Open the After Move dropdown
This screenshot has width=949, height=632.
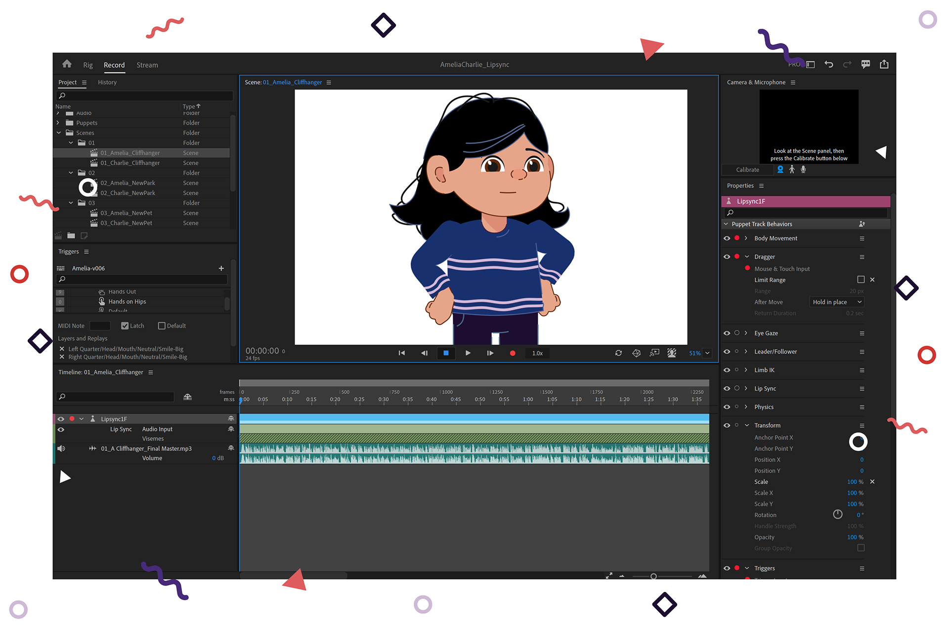click(836, 302)
